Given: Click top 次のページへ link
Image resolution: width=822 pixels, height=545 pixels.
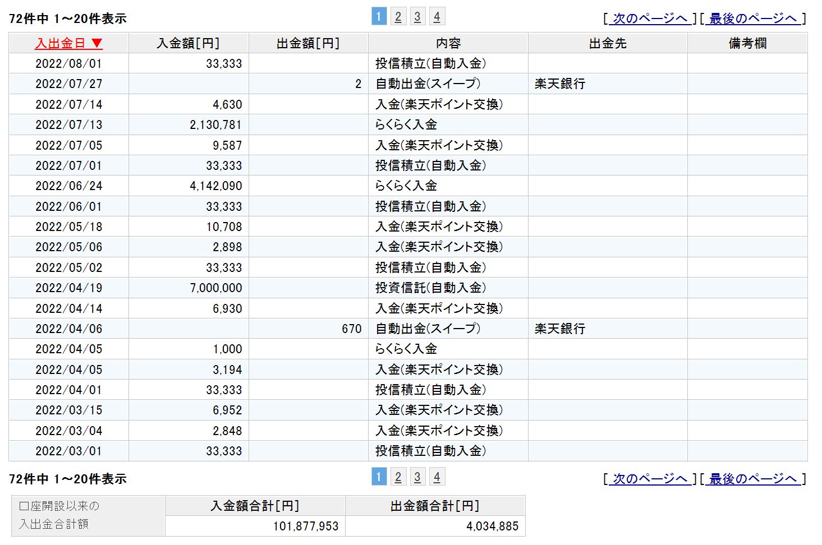Looking at the screenshot, I should 650,19.
